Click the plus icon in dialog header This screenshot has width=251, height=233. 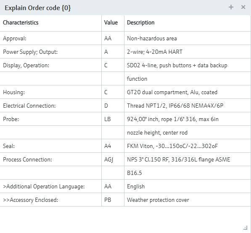point(231,7)
